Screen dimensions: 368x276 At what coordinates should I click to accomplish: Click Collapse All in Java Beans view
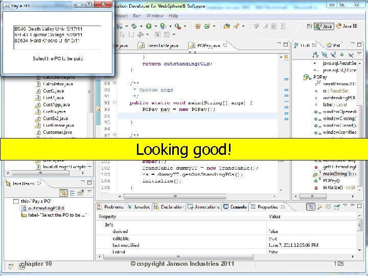(x=73, y=193)
